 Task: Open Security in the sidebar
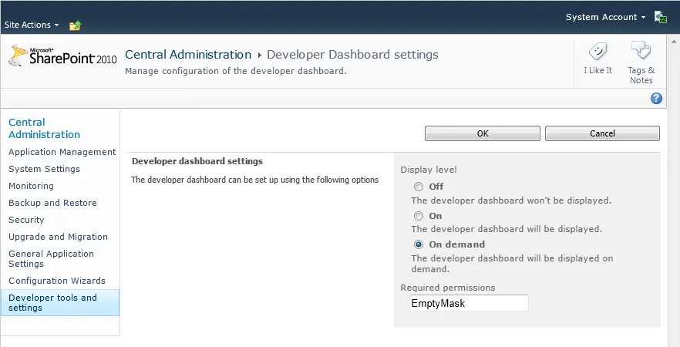click(x=26, y=220)
